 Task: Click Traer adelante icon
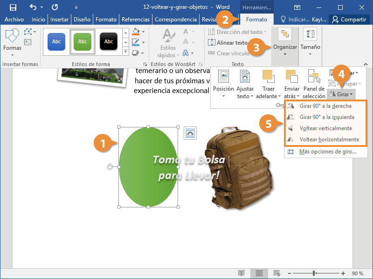coord(268,77)
